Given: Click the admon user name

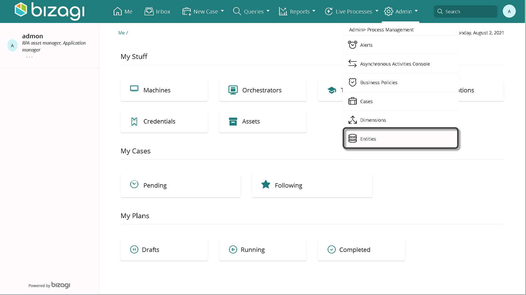Looking at the screenshot, I should [x=33, y=36].
